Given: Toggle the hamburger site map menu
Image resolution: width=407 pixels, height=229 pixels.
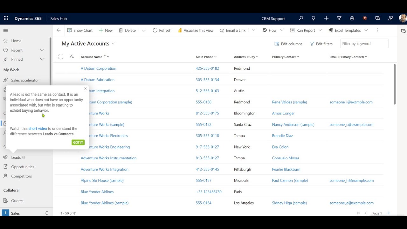Looking at the screenshot, I should [x=5, y=30].
